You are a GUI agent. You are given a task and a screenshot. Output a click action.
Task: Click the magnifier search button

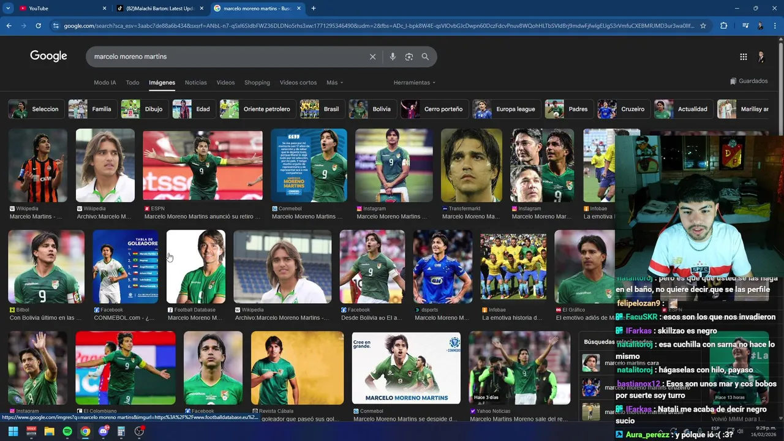coord(425,56)
